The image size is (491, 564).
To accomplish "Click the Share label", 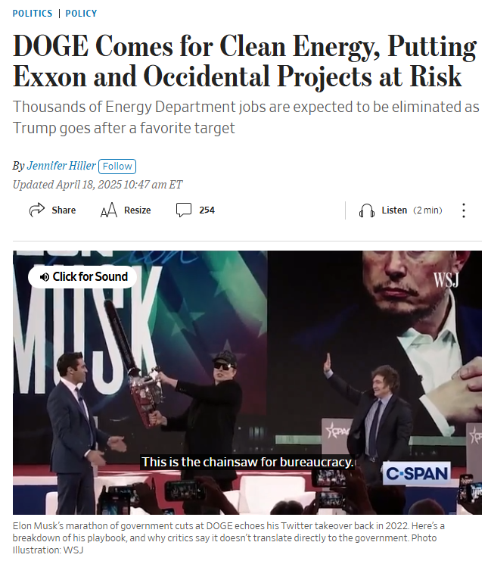I will click(64, 210).
